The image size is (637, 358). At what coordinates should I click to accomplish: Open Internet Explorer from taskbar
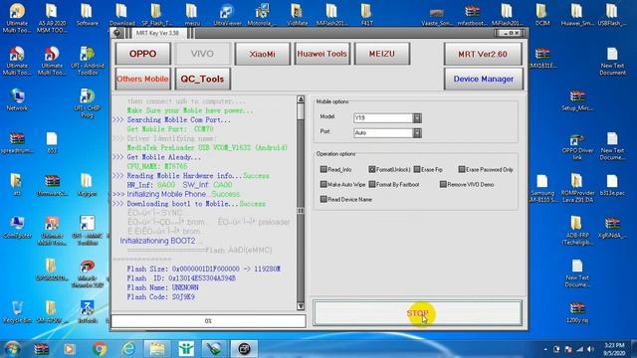click(128, 349)
